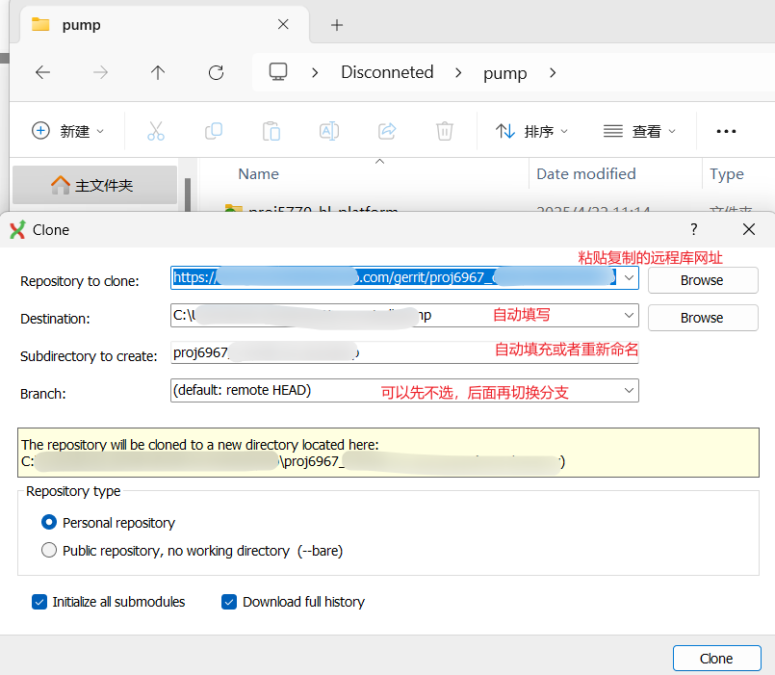Click the Clone dialog help question mark

(694, 229)
